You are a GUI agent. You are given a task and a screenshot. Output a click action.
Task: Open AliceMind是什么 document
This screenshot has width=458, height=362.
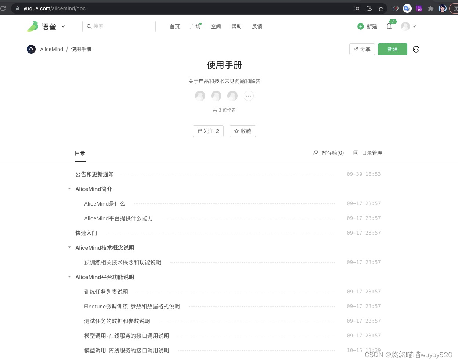click(105, 204)
